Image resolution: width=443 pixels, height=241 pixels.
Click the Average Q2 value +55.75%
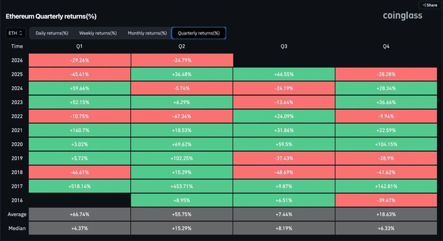[x=182, y=214]
